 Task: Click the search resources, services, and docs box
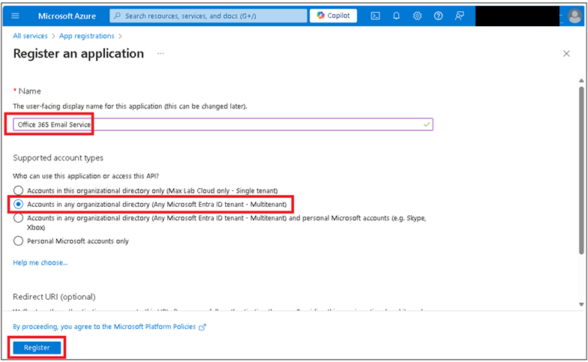point(208,16)
